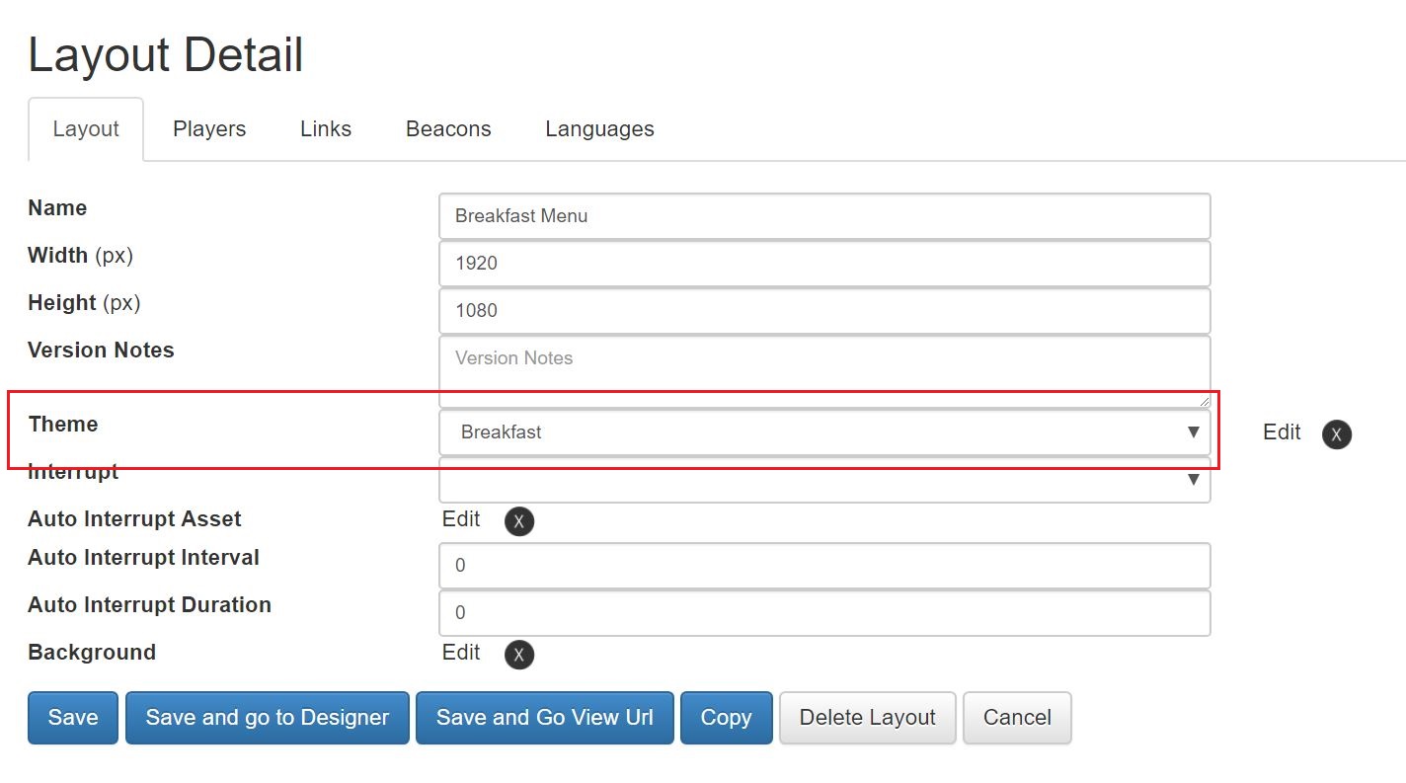Click the Auto Interrupt Duration field
The image size is (1406, 783).
[x=824, y=613]
